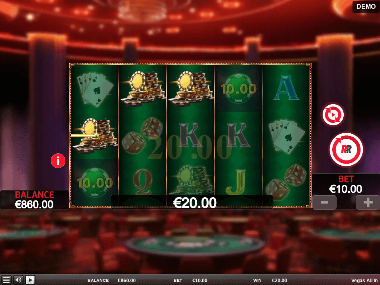This screenshot has height=285, width=380.
Task: Click the green 10.00 chip on fourth reel
Action: pos(239,89)
